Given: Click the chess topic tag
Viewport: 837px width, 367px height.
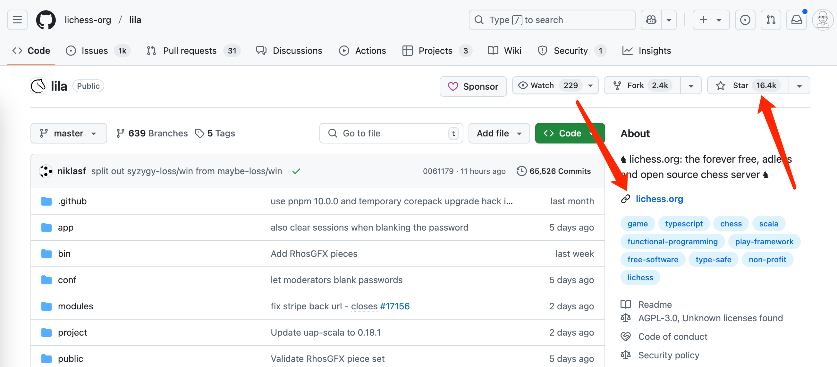Looking at the screenshot, I should pyautogui.click(x=731, y=224).
